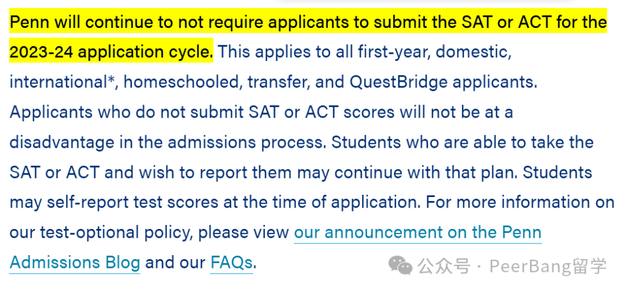
Task: Click the 'PeerBang留学' watermark text
Action: click(548, 266)
